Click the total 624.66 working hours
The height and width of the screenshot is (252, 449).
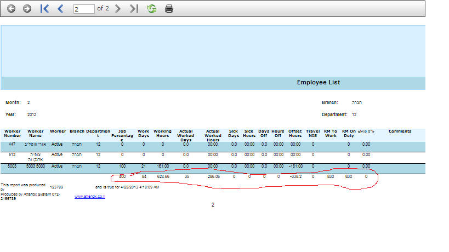tap(163, 177)
